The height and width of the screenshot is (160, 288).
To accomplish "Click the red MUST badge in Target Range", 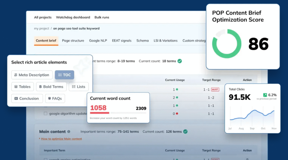I will pyautogui.click(x=215, y=89).
